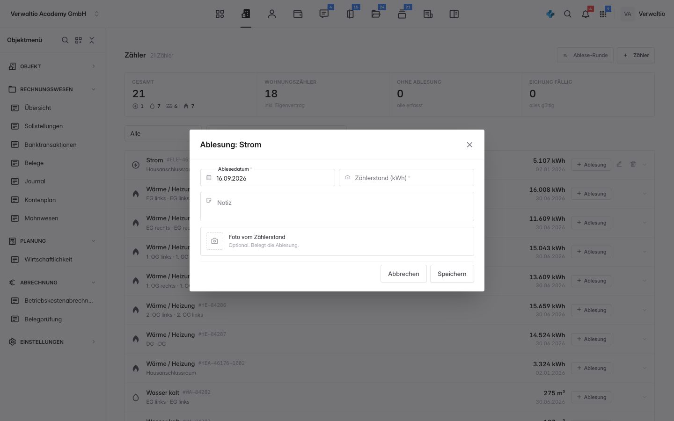Open the apps grid launcher with badge 9

point(603,14)
